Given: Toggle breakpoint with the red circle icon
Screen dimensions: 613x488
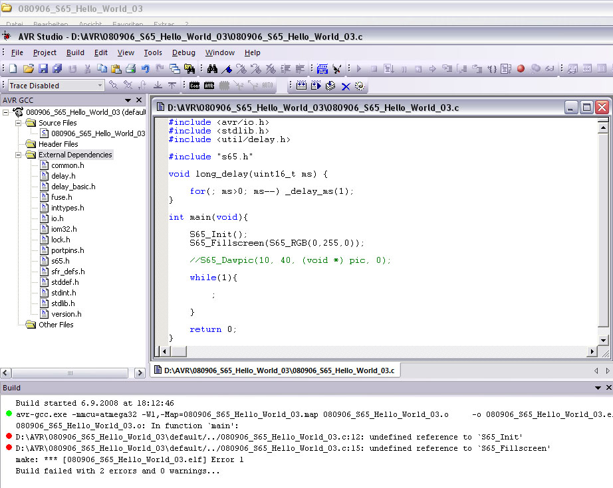Looking at the screenshot, I should [x=521, y=68].
